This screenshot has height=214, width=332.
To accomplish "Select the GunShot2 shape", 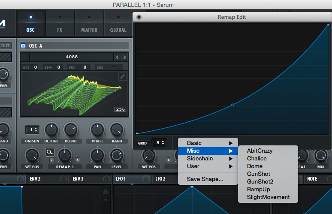I will 268,182.
